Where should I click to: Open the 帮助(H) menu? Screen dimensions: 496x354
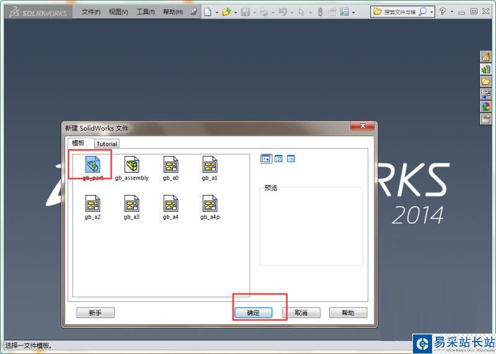(x=173, y=12)
